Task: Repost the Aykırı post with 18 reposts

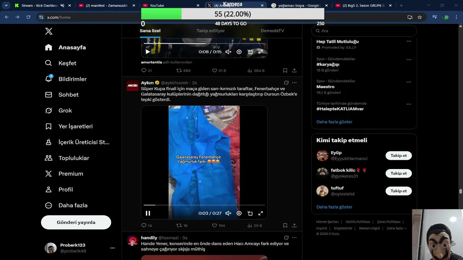Action: (x=182, y=225)
